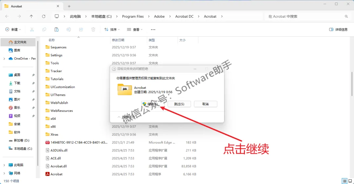Viewport: 354px width, 184px height.
Task: Sort by 名称 column header
Action: point(51,40)
